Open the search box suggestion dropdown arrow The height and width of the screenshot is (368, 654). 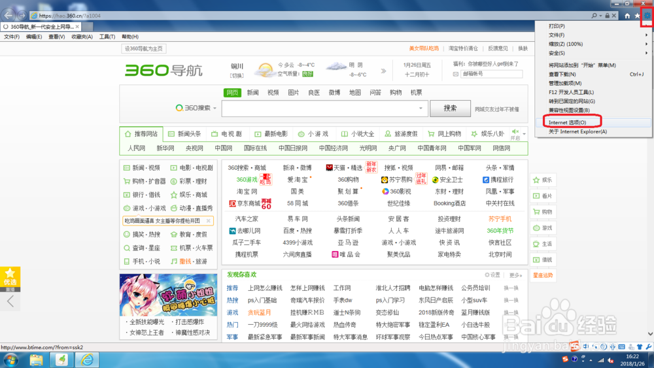click(x=421, y=109)
